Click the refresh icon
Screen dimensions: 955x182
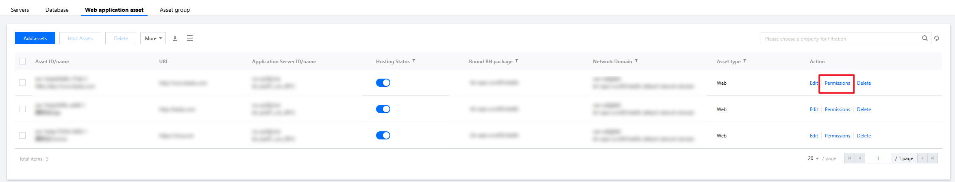coord(937,38)
